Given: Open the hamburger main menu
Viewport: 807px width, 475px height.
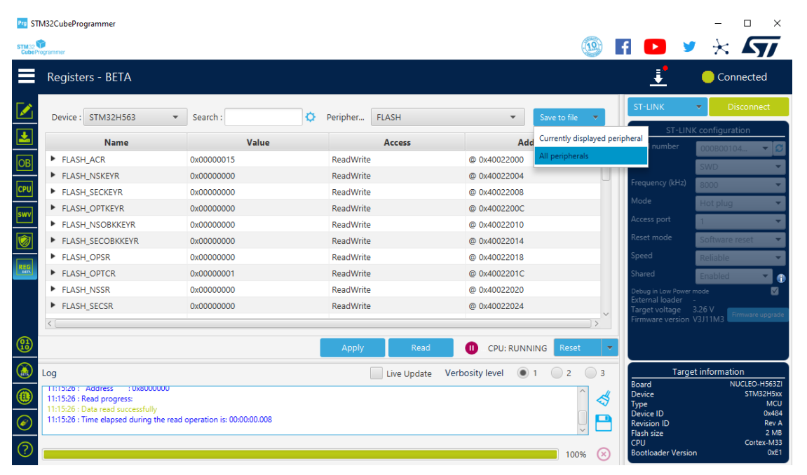Looking at the screenshot, I should [26, 76].
